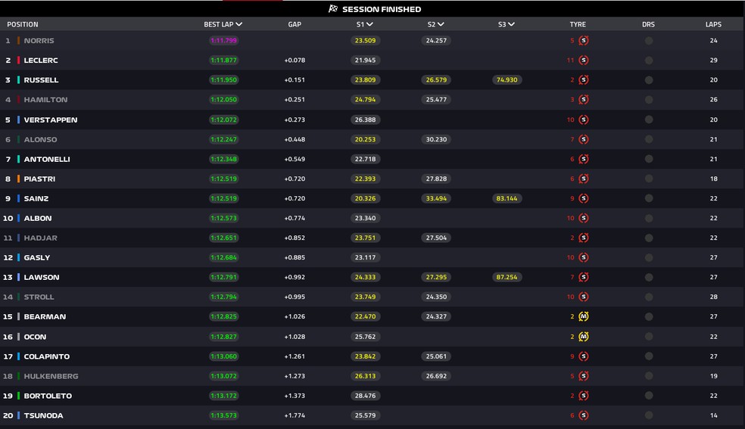Click Gasly's soft tyre icon
This screenshot has height=429, width=745.
pyautogui.click(x=584, y=257)
